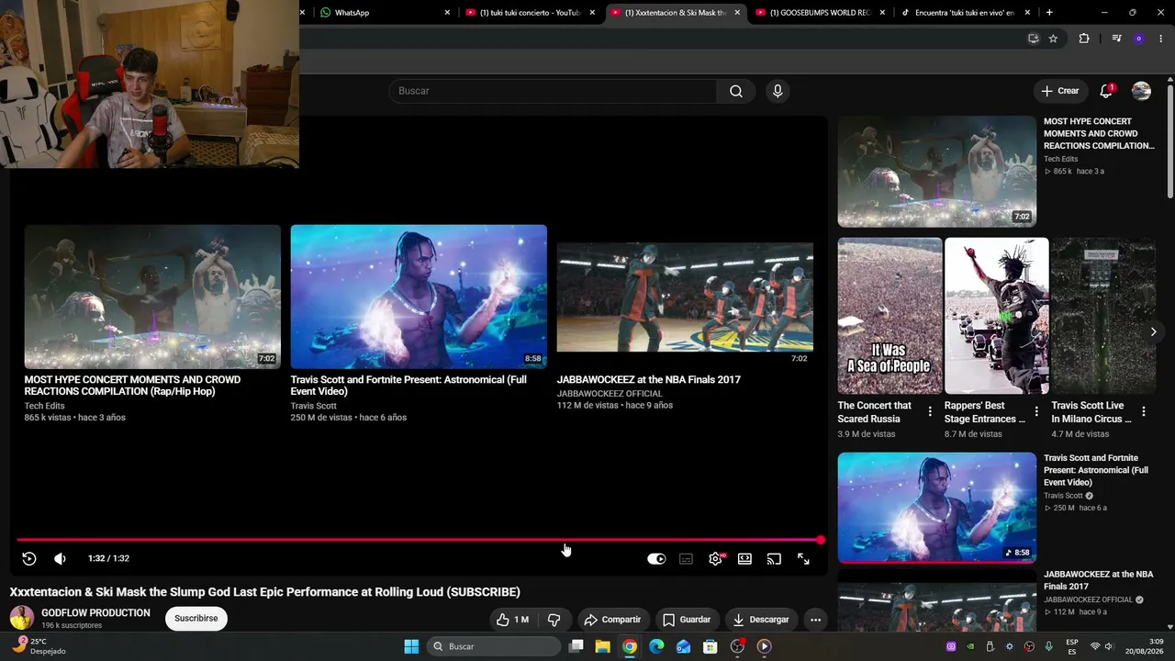Start voice search with the microphone

point(778,91)
